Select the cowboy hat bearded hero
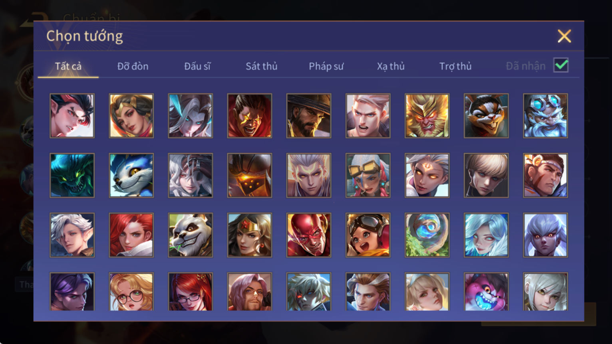Image resolution: width=612 pixels, height=344 pixels. click(309, 116)
